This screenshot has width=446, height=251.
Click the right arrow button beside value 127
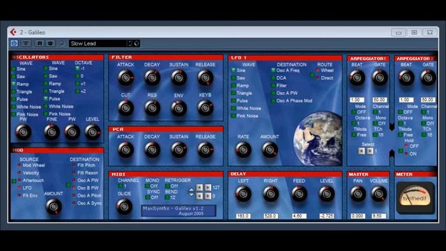pyautogui.click(x=208, y=188)
